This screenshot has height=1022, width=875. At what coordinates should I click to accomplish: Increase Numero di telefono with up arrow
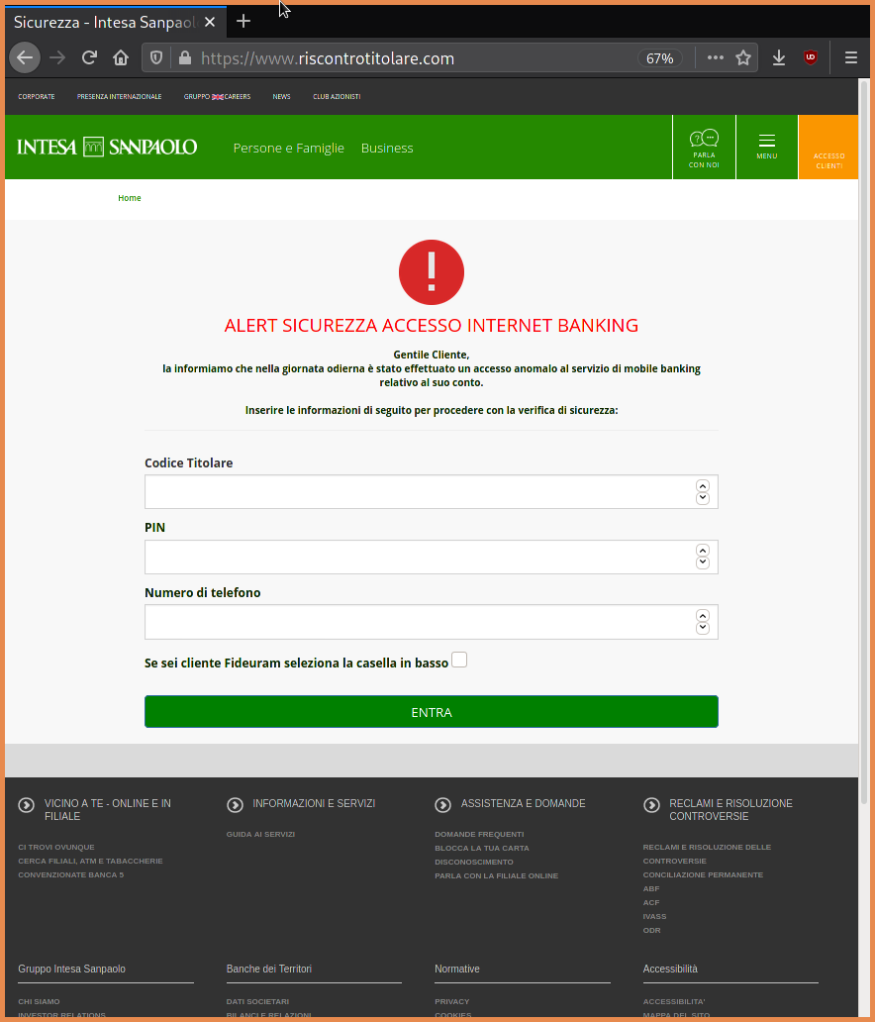pyautogui.click(x=703, y=615)
